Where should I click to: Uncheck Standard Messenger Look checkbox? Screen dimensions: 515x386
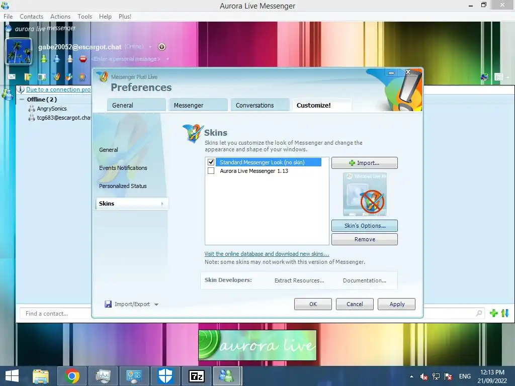click(x=211, y=162)
